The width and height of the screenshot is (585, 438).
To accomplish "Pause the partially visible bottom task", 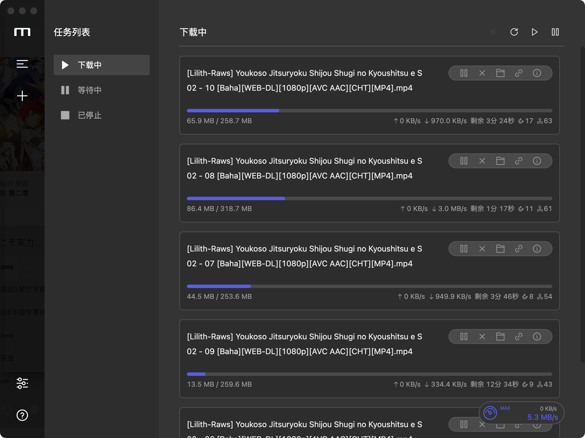I will click(464, 424).
